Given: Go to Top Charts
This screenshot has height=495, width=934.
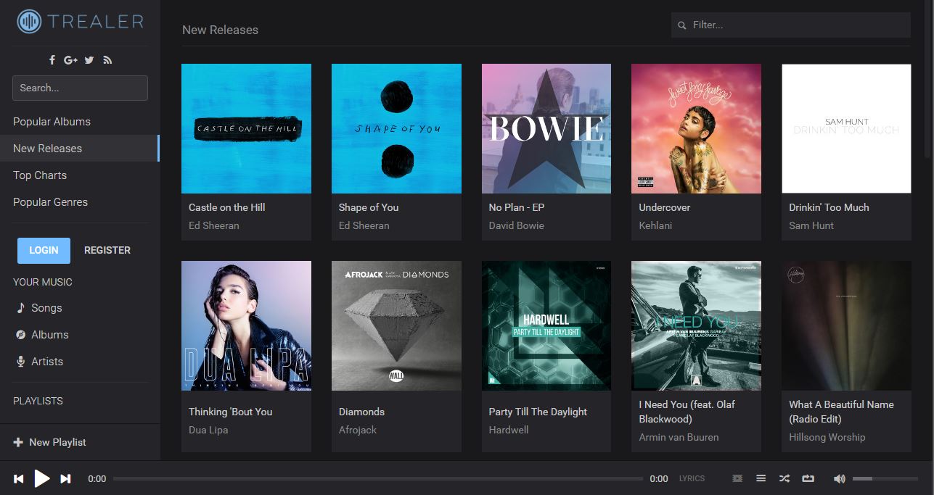Looking at the screenshot, I should click(x=80, y=175).
